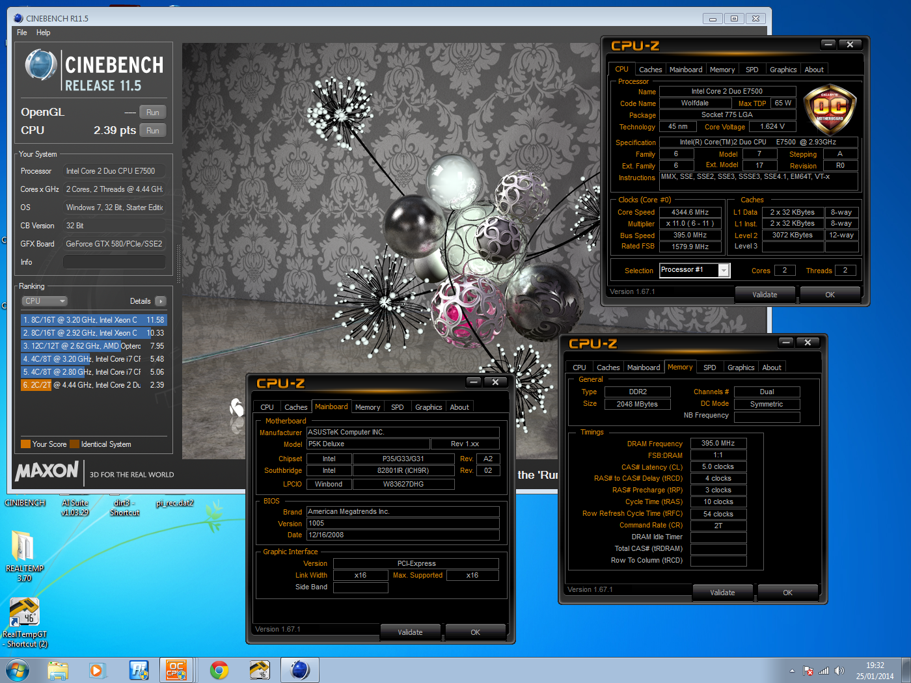Launch Google Chrome from the taskbar
The width and height of the screenshot is (911, 683).
pos(219,669)
